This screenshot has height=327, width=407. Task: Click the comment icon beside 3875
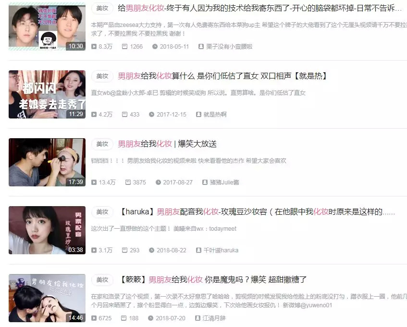(128, 183)
